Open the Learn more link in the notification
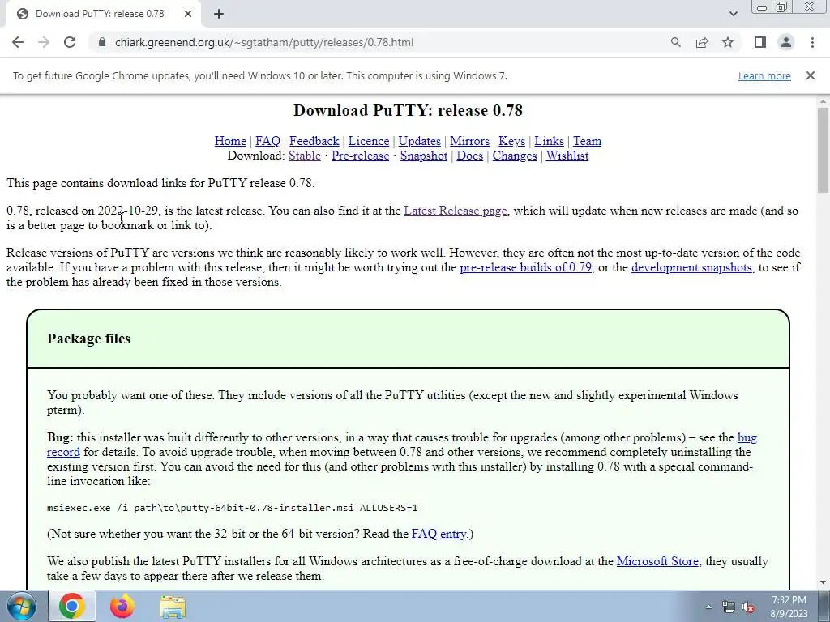This screenshot has height=622, width=830. tap(764, 75)
